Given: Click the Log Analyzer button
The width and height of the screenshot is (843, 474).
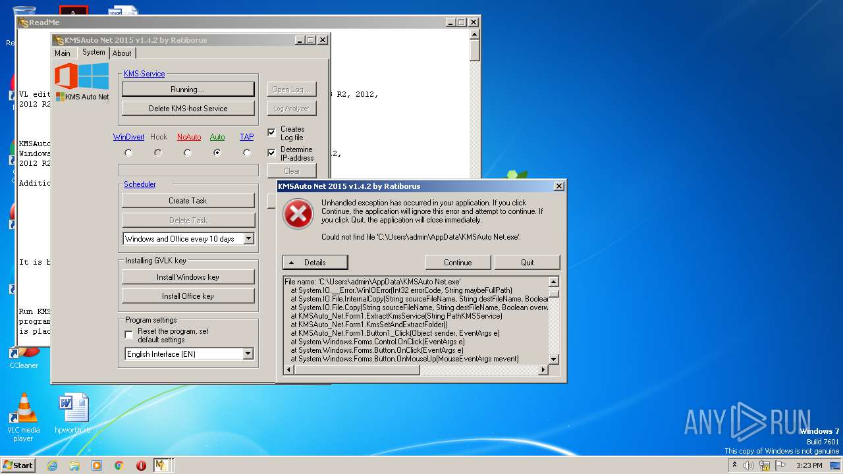Looking at the screenshot, I should pyautogui.click(x=292, y=109).
